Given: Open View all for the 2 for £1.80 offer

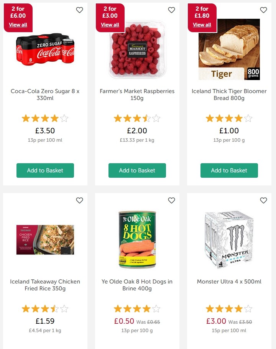Looking at the screenshot, I should coord(202,25).
